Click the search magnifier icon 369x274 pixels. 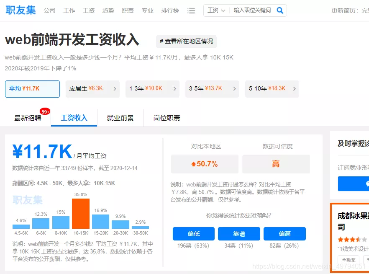(x=279, y=10)
